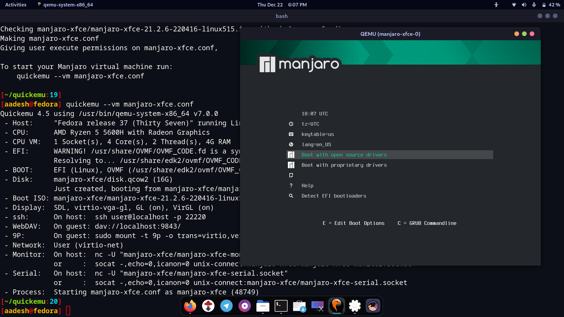Viewport: 564px width, 317px height.
Task: Select the tz=UTC clock icon
Action: [x=291, y=124]
